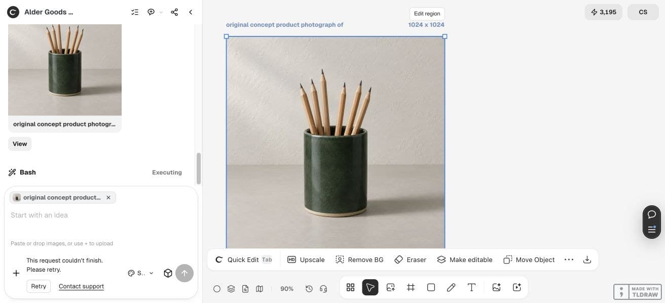The height and width of the screenshot is (303, 665).
Task: Select the frame hashtag tool
Action: (x=411, y=287)
